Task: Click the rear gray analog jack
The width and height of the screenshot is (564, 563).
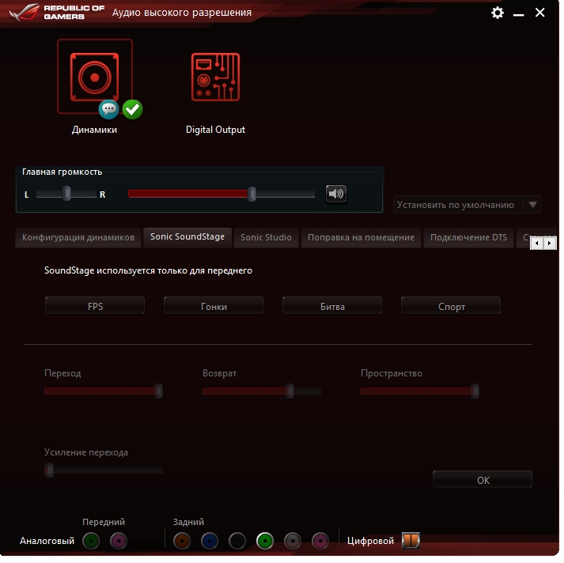Action: coord(293,541)
